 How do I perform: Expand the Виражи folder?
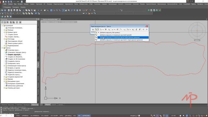click(4, 79)
